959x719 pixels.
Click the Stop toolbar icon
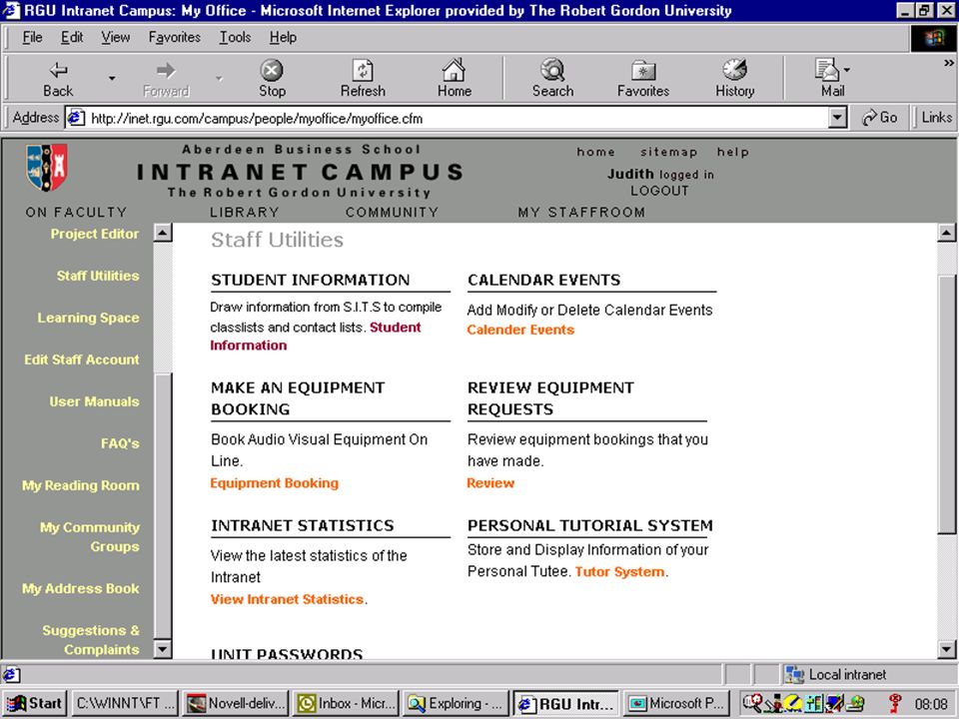[272, 70]
